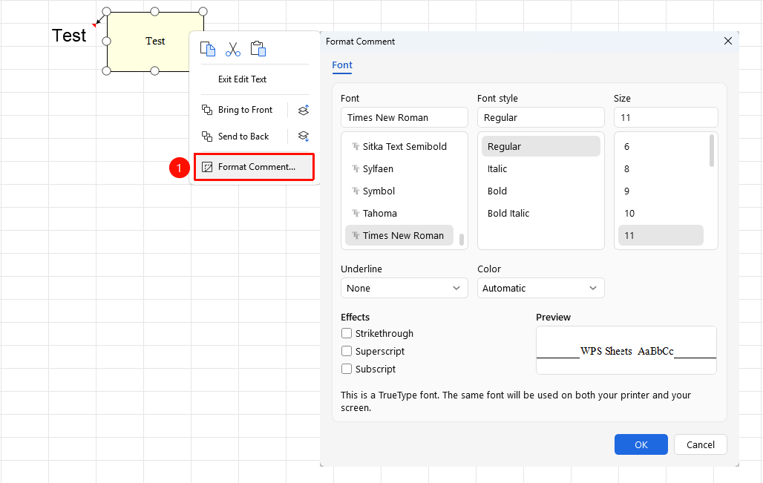Enable the Superscript checkbox
Screen dimensions: 763x483
click(347, 351)
